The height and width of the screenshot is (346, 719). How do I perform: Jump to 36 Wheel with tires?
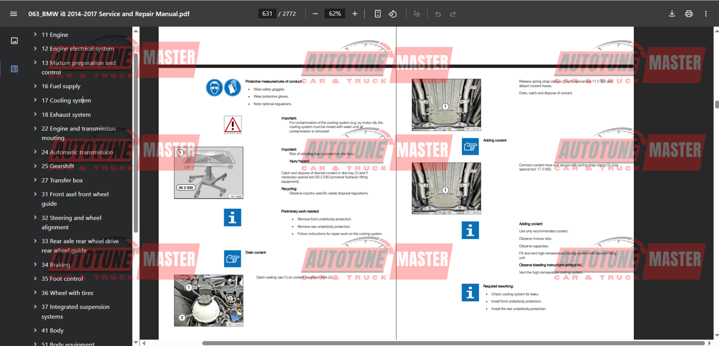click(x=67, y=293)
